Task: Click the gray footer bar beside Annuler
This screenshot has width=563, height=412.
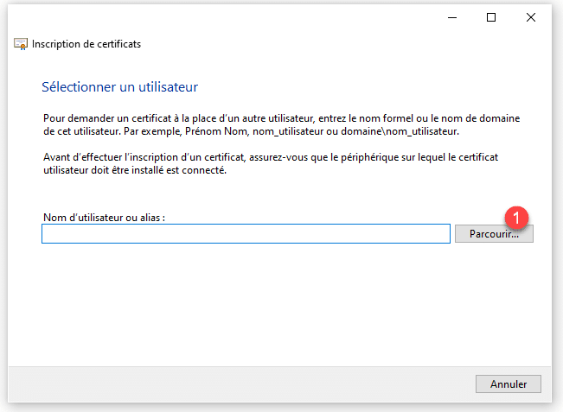Action: point(242,383)
